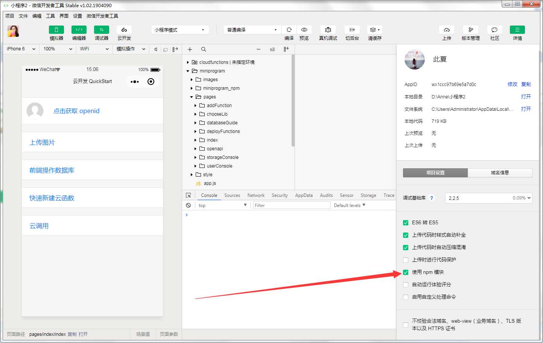Image resolution: width=543 pixels, height=343 pixels.
Task: Open 版本管理 version control
Action: 471,30
